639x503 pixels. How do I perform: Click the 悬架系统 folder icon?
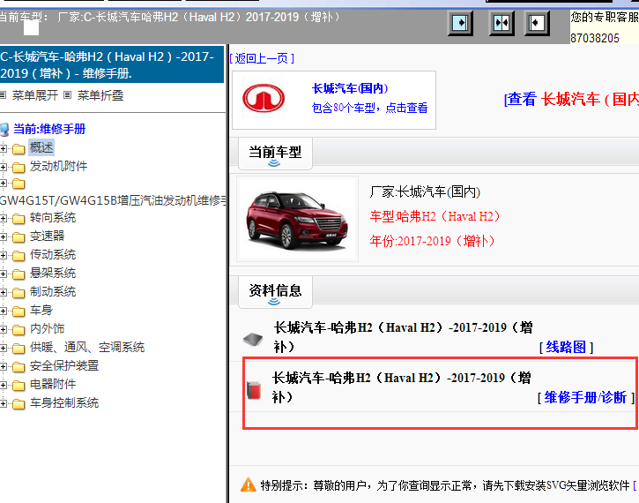click(x=19, y=274)
